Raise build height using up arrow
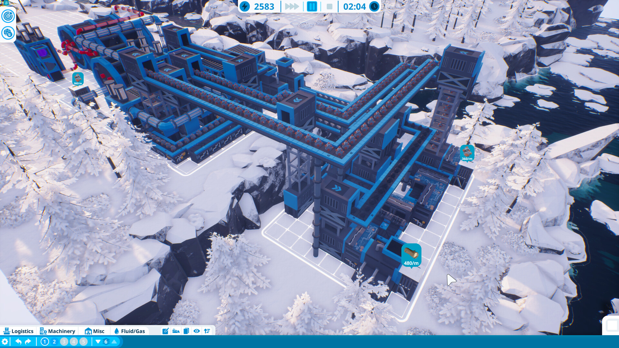619x348 pixels. 115,341
